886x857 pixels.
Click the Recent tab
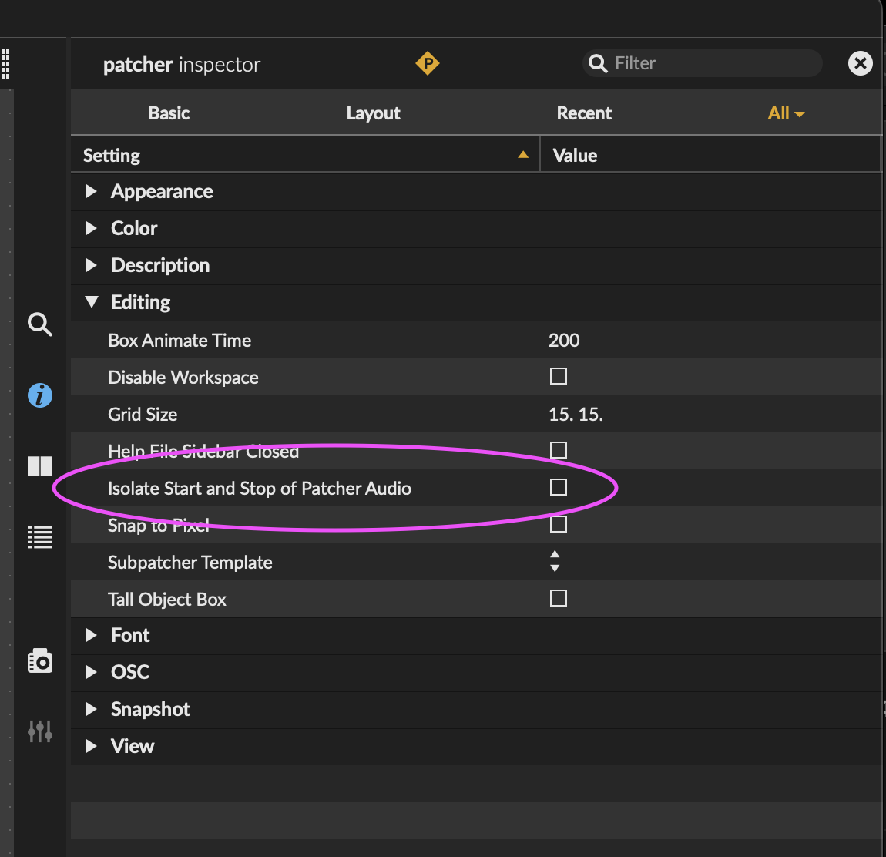pos(584,113)
